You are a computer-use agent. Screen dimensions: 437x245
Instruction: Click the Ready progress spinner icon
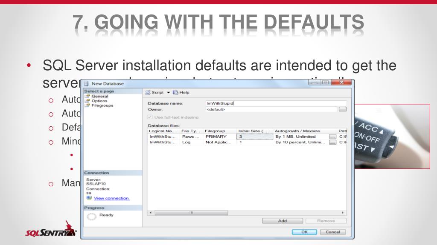(91, 217)
